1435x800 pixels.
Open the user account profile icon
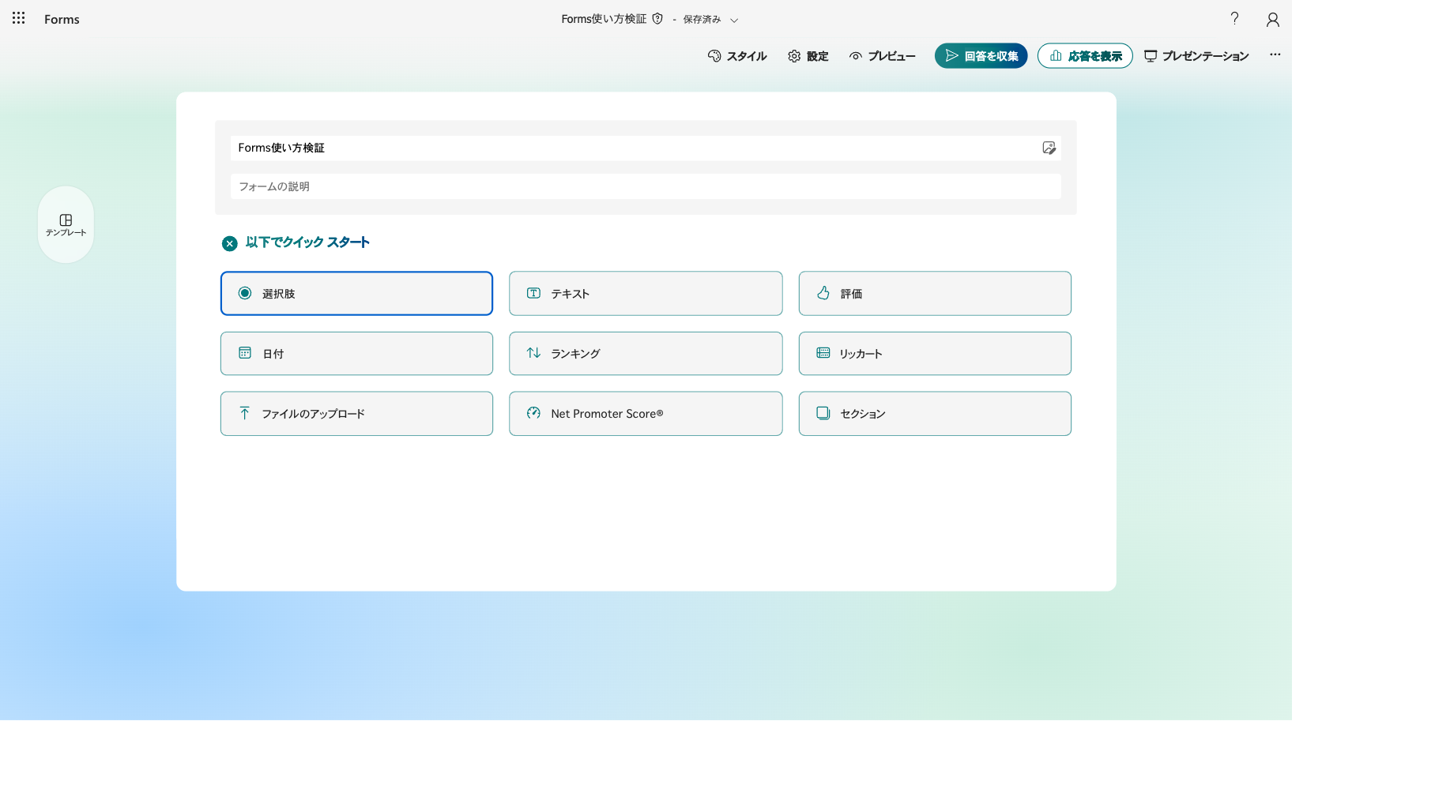click(x=1272, y=19)
